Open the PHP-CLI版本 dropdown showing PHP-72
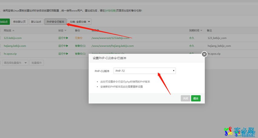The height and width of the screenshot is (138, 258). 144,71
